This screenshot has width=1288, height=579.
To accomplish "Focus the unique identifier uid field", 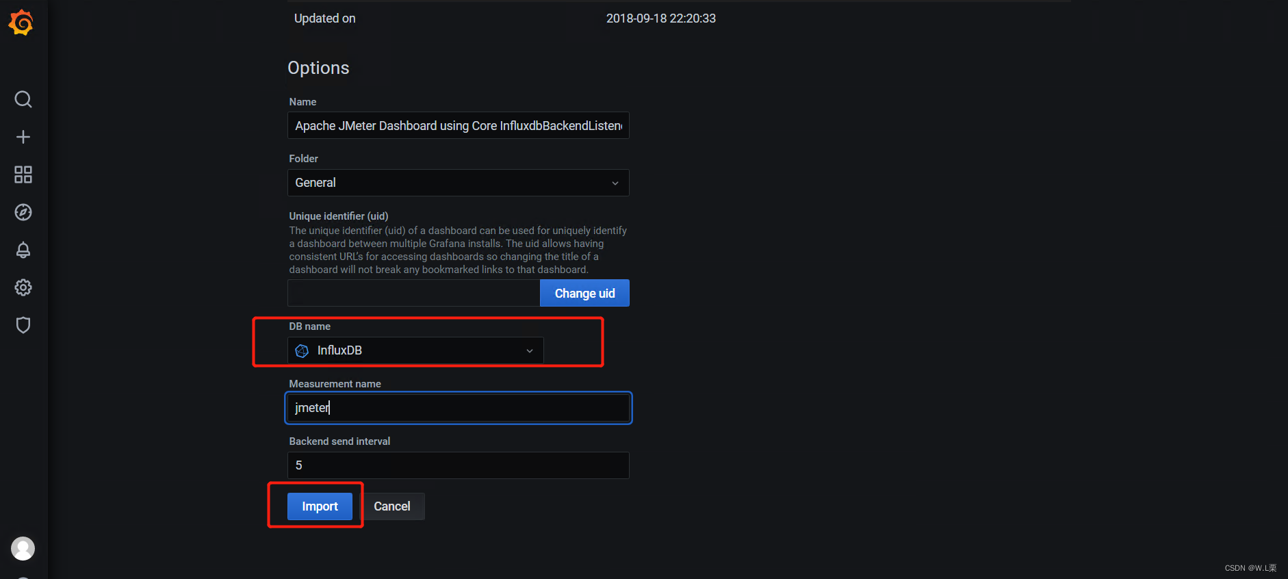I will pos(413,293).
